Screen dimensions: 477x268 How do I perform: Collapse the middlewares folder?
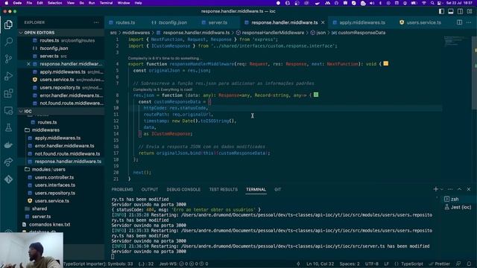[45, 130]
